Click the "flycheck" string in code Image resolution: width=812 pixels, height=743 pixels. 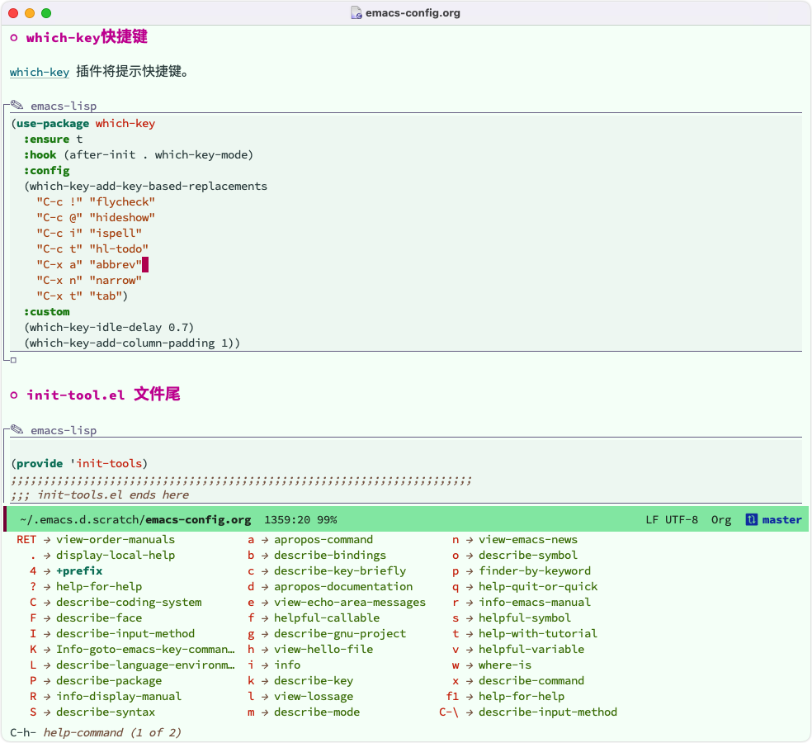click(122, 201)
